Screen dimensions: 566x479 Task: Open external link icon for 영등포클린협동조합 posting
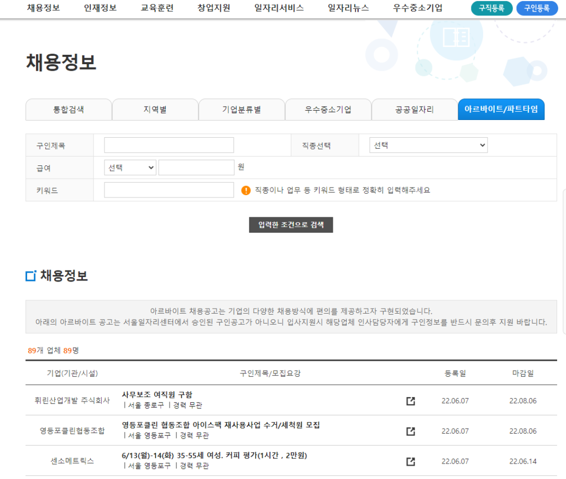click(x=411, y=431)
